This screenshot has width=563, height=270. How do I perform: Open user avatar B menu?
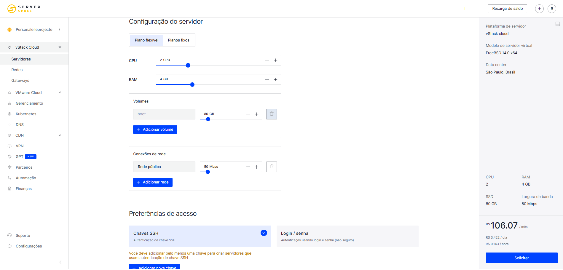pyautogui.click(x=552, y=9)
